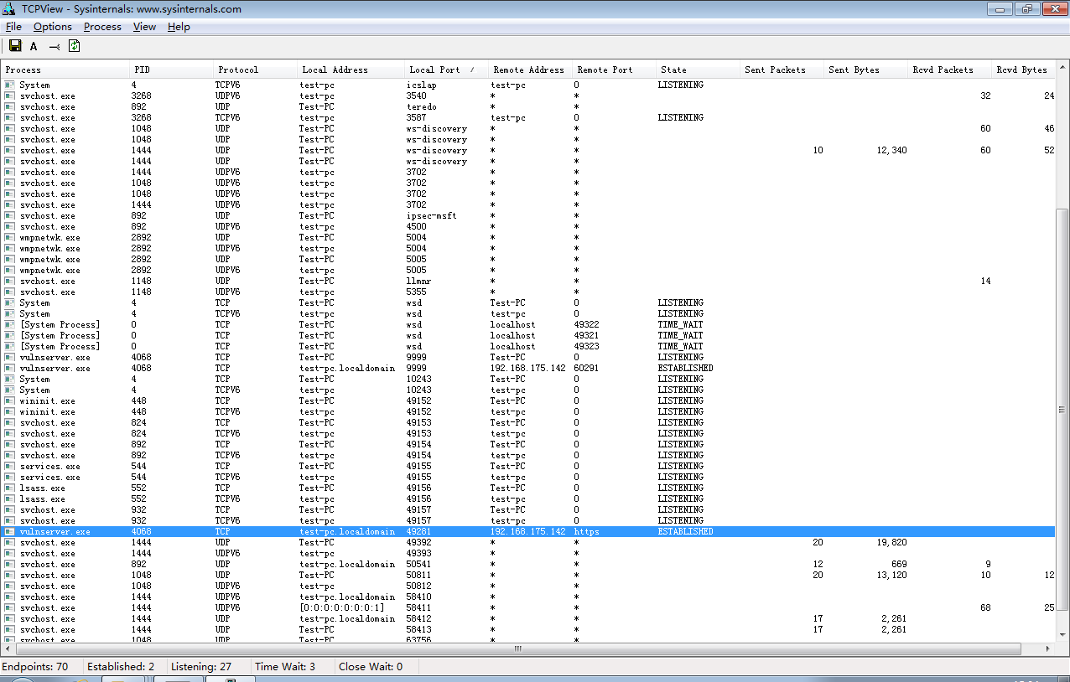Click the process icon beside wininit.exe TCP row
The image size is (1070, 682).
9,401
